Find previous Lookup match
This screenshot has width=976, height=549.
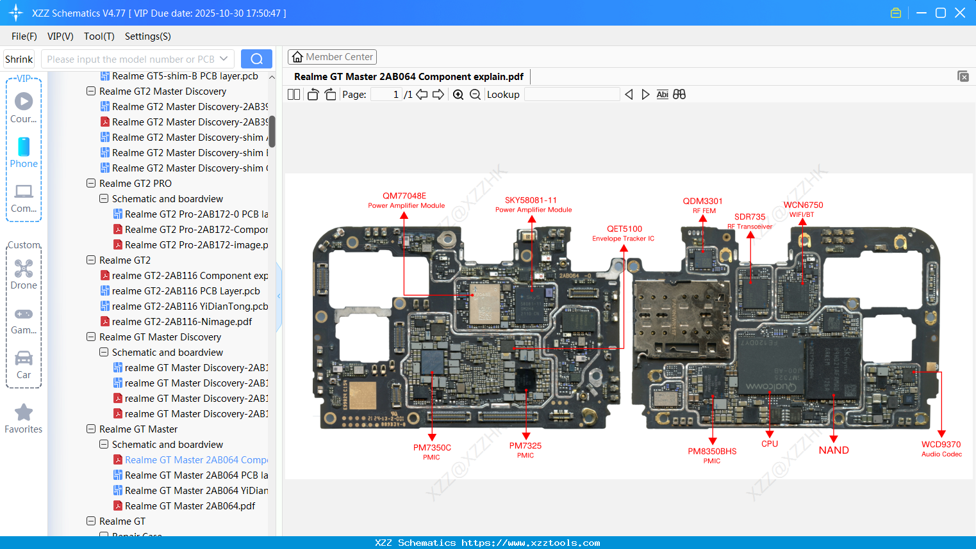click(629, 95)
